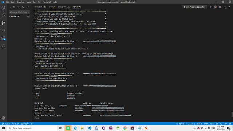Open the Testing flask icon

tap(3, 45)
